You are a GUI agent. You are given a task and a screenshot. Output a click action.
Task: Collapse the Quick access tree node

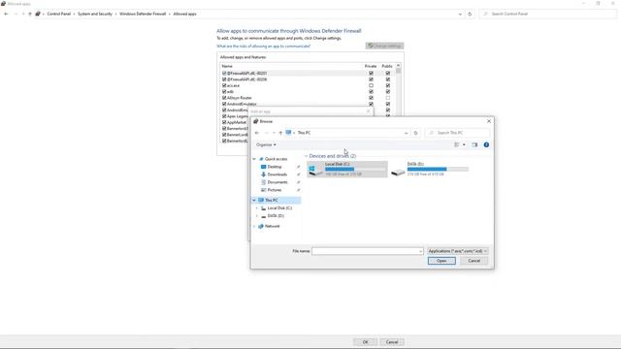pyautogui.click(x=254, y=159)
